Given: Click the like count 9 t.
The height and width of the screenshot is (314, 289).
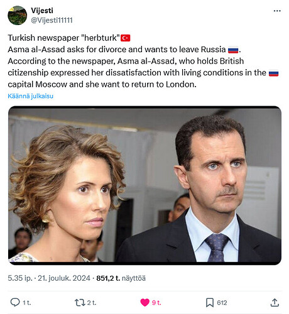Looking at the screenshot, I should pos(156,303).
